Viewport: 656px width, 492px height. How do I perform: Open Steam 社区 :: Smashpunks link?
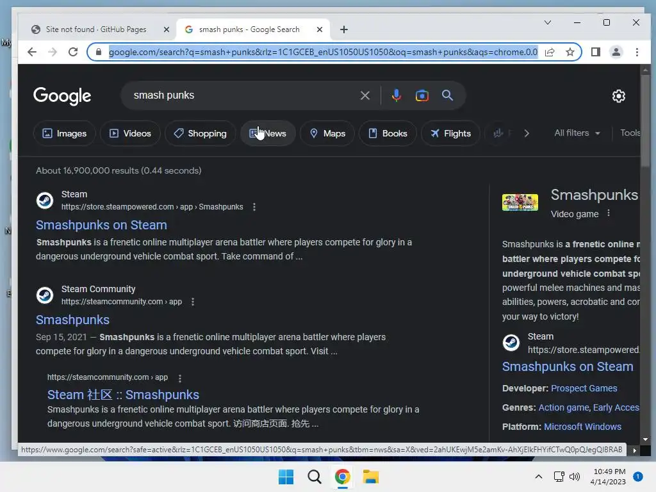click(123, 395)
